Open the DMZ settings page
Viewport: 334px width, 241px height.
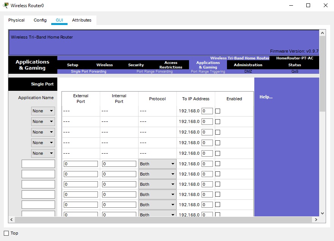[x=247, y=71]
